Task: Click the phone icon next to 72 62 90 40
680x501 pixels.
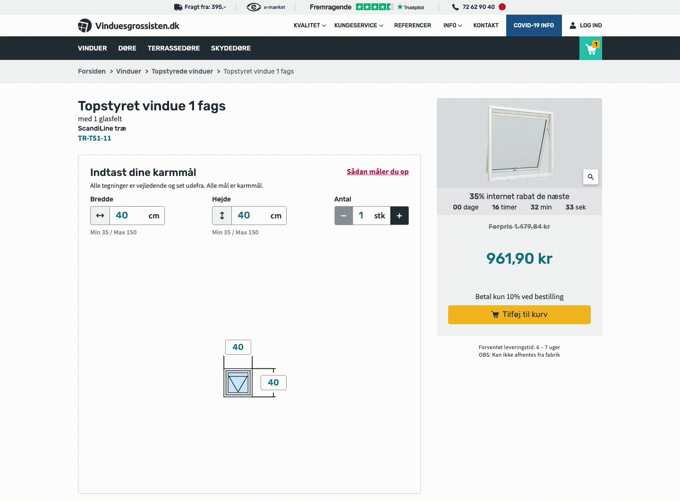Action: (x=455, y=7)
